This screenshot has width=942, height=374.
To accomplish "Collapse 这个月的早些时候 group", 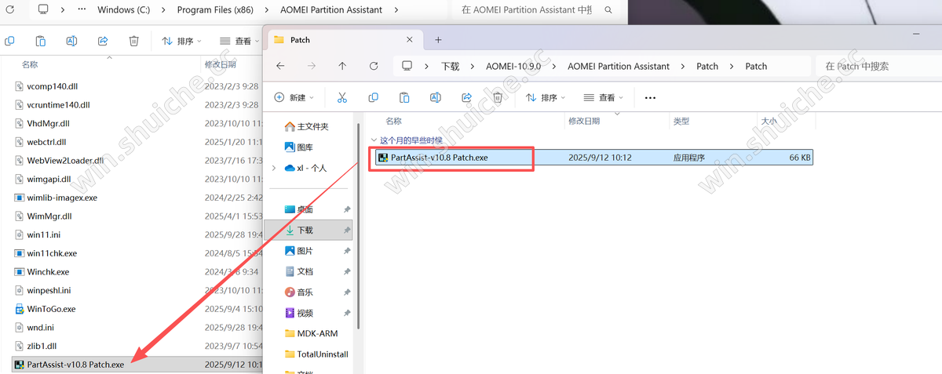I will click(374, 140).
